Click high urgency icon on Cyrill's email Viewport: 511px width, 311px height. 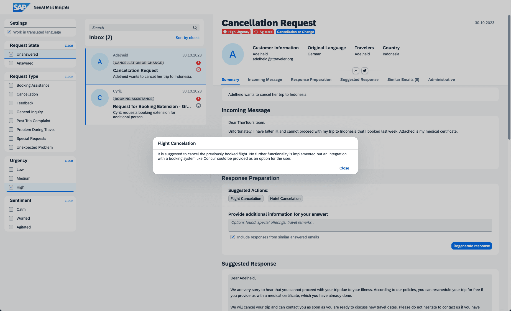pos(198,99)
